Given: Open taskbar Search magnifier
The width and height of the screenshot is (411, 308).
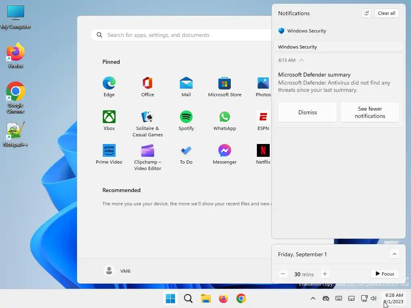Looking at the screenshot, I should [188, 298].
